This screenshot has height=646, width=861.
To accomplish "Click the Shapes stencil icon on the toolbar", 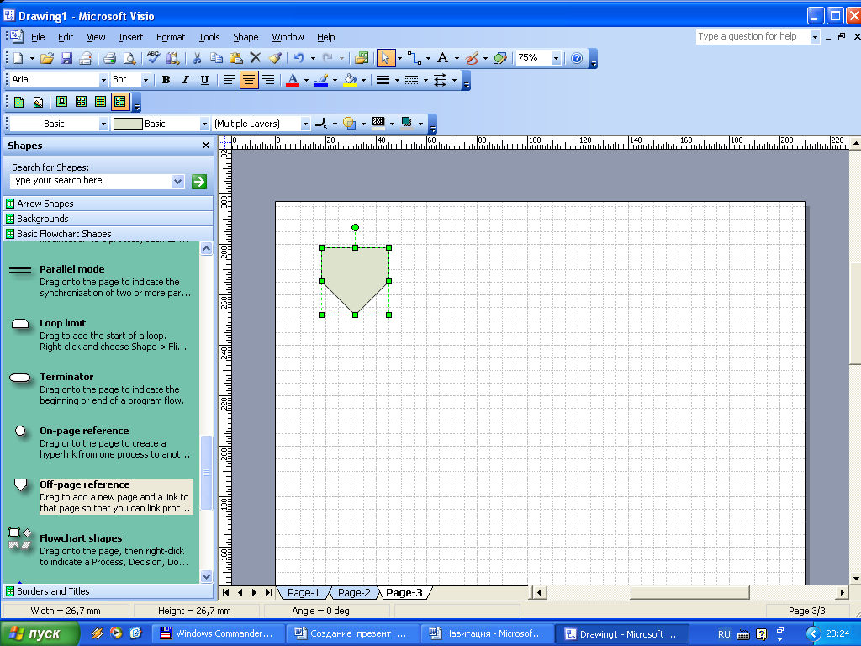I will [x=362, y=58].
